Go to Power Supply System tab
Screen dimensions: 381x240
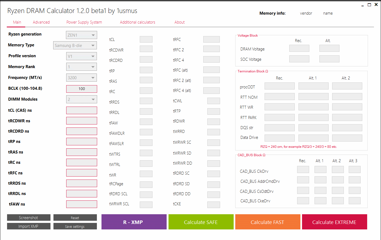pyautogui.click(x=84, y=22)
